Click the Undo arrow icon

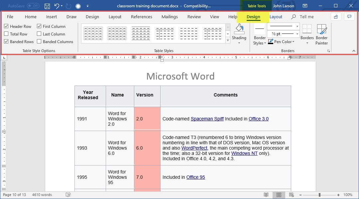point(57,6)
